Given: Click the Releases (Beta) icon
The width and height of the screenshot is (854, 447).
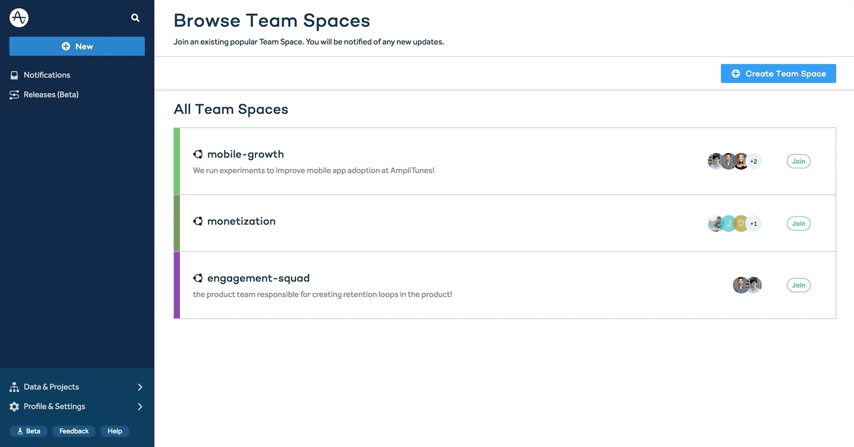Looking at the screenshot, I should click(14, 95).
